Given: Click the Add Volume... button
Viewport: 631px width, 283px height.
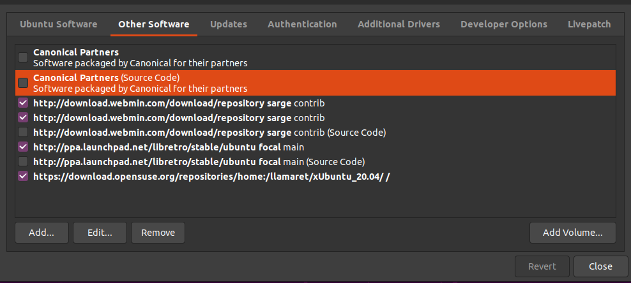Looking at the screenshot, I should coord(573,233).
